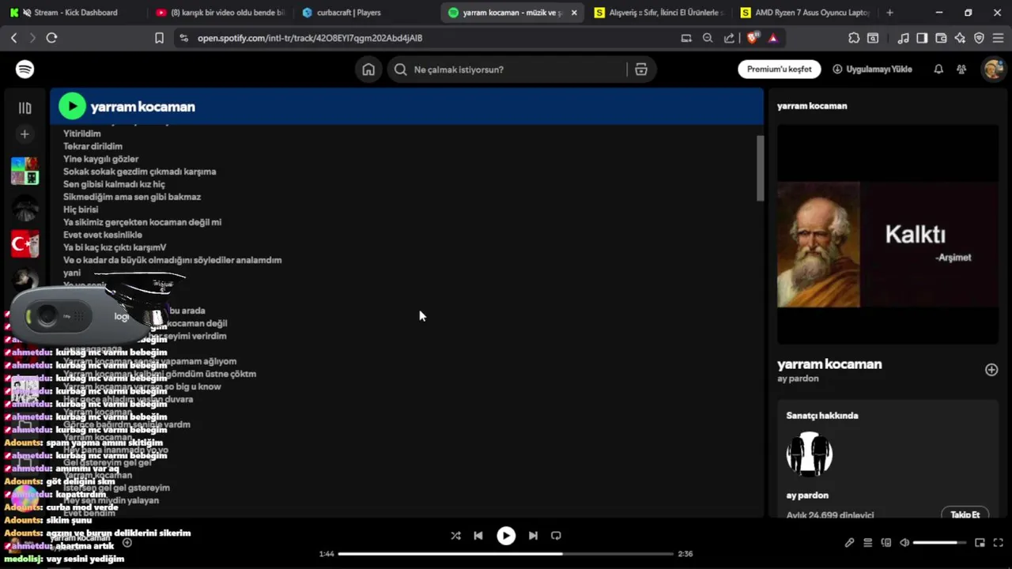Viewport: 1012px width, 569px height.
Task: Open browser hamburger main menu
Action: click(998, 38)
